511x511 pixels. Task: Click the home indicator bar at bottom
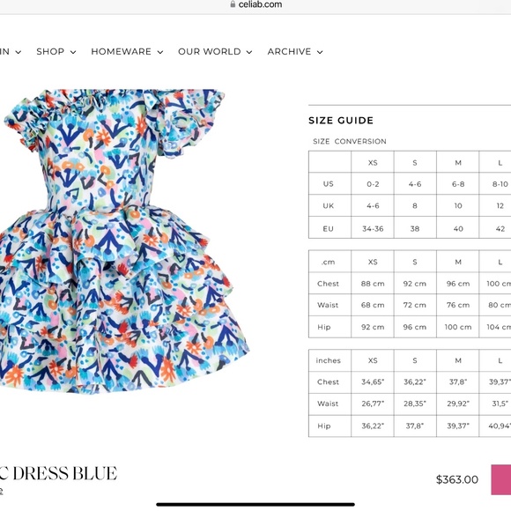[x=255, y=505]
